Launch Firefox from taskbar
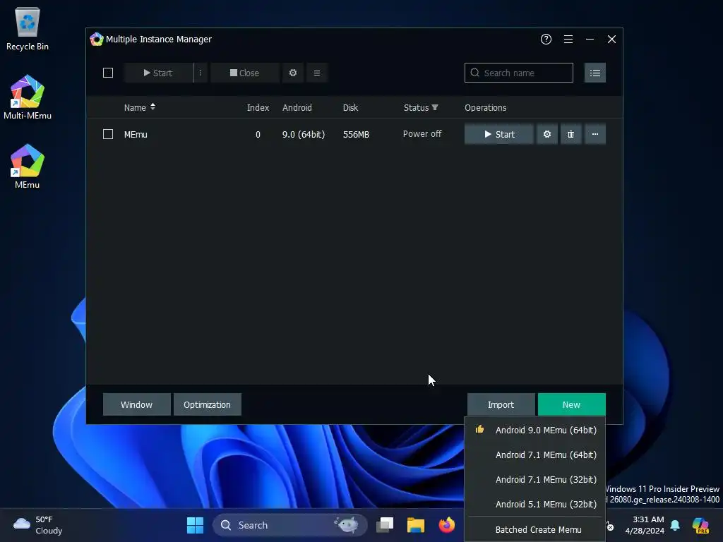Screen dimensions: 723x542 tap(446, 525)
